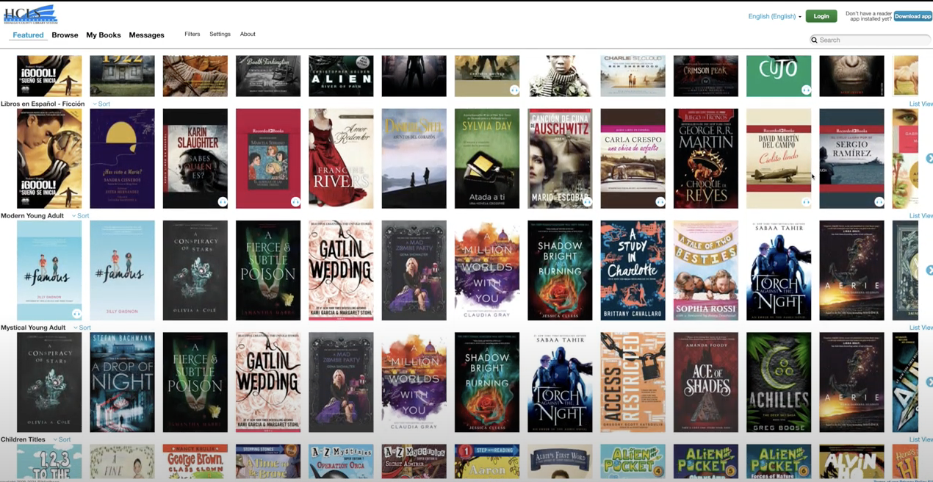The width and height of the screenshot is (933, 482).
Task: Open Charlie St. Cloud cover in top row
Action: [633, 76]
